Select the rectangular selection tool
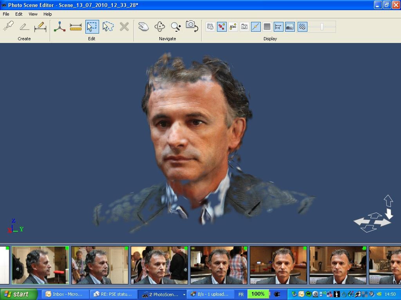Image resolution: width=401 pixels, height=300 pixels. (92, 27)
